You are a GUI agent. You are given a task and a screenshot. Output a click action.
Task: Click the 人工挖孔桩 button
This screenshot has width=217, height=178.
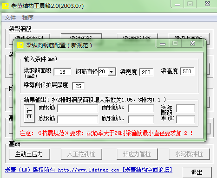tap(81, 154)
